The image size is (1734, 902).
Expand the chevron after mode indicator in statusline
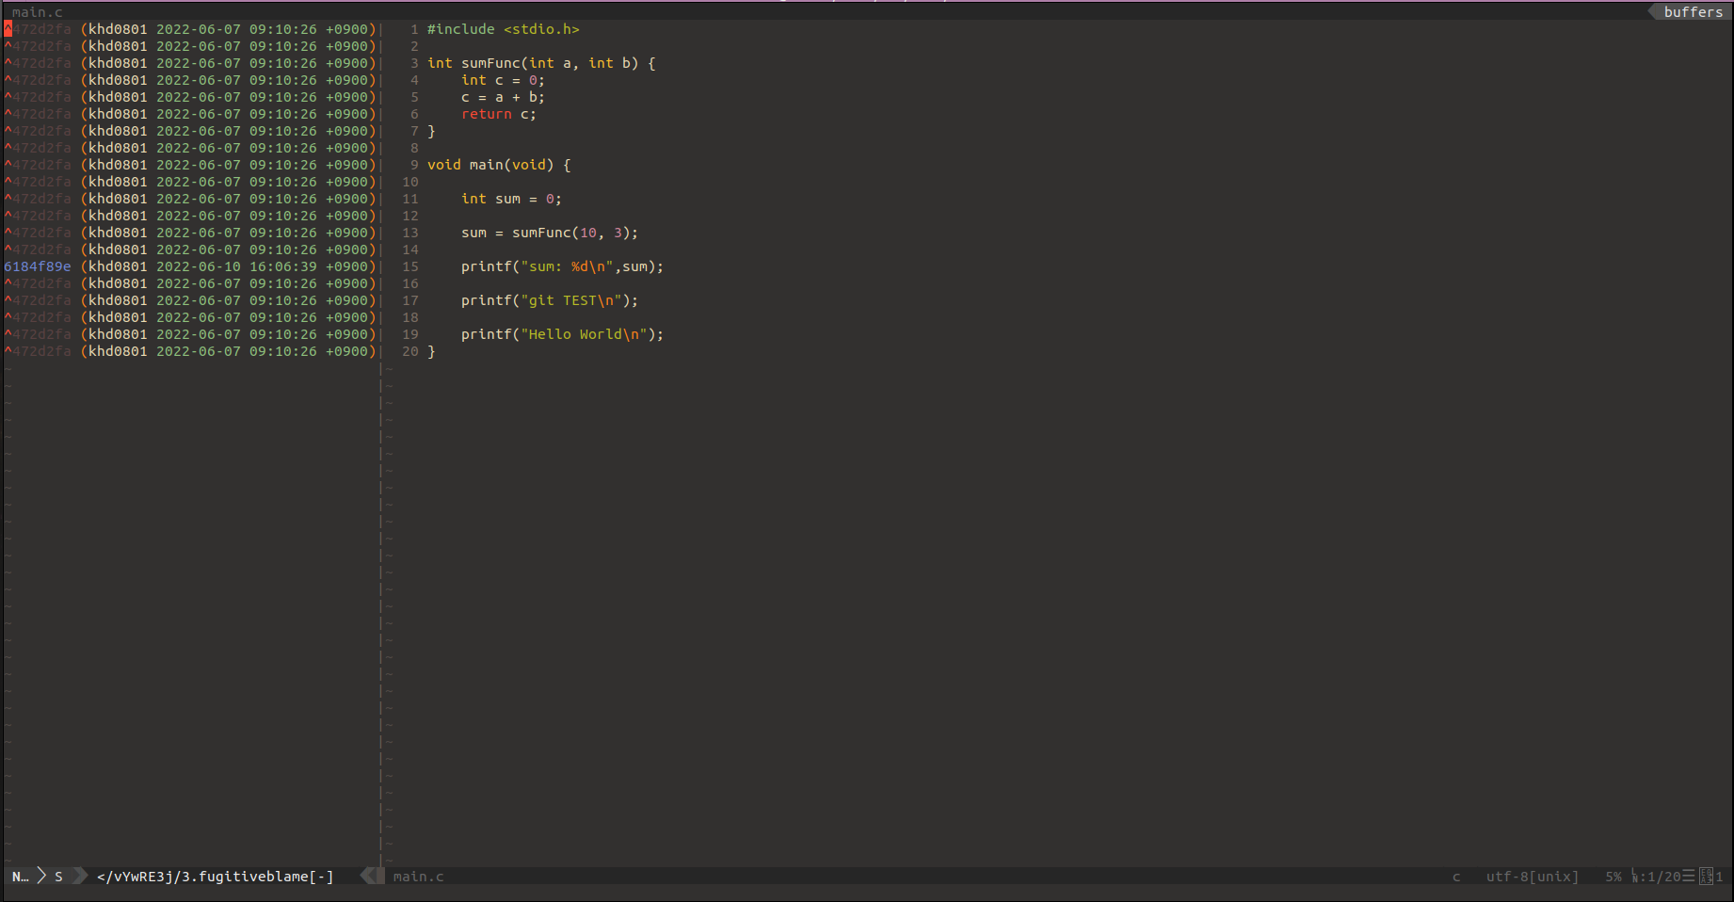tap(41, 876)
